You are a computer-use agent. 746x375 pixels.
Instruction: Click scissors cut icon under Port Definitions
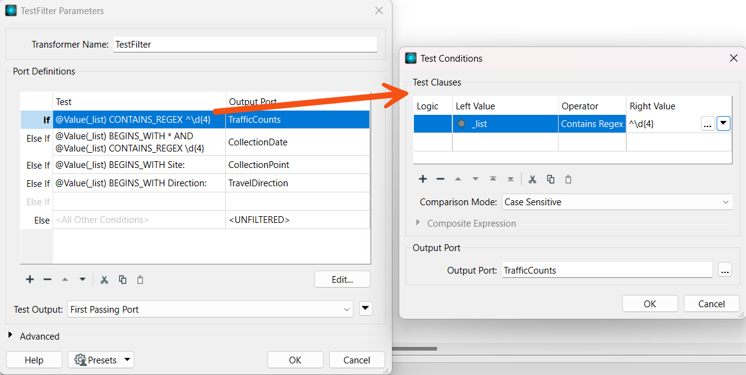104,280
